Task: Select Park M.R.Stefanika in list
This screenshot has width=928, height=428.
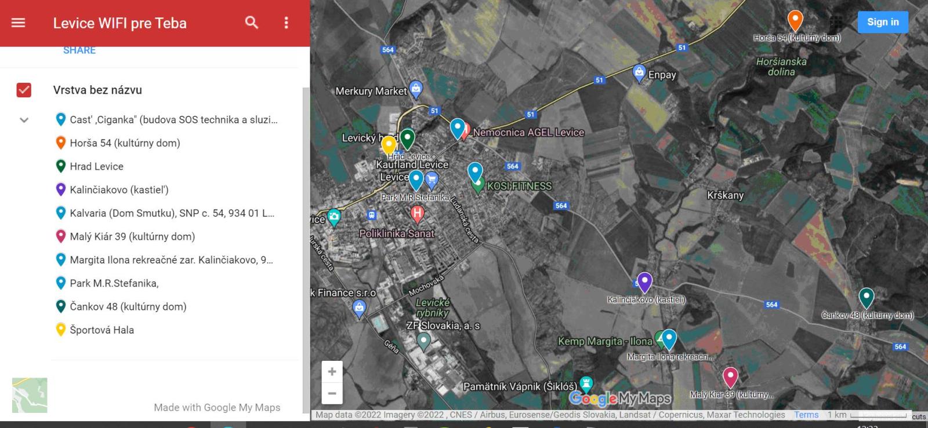Action: tap(107, 283)
